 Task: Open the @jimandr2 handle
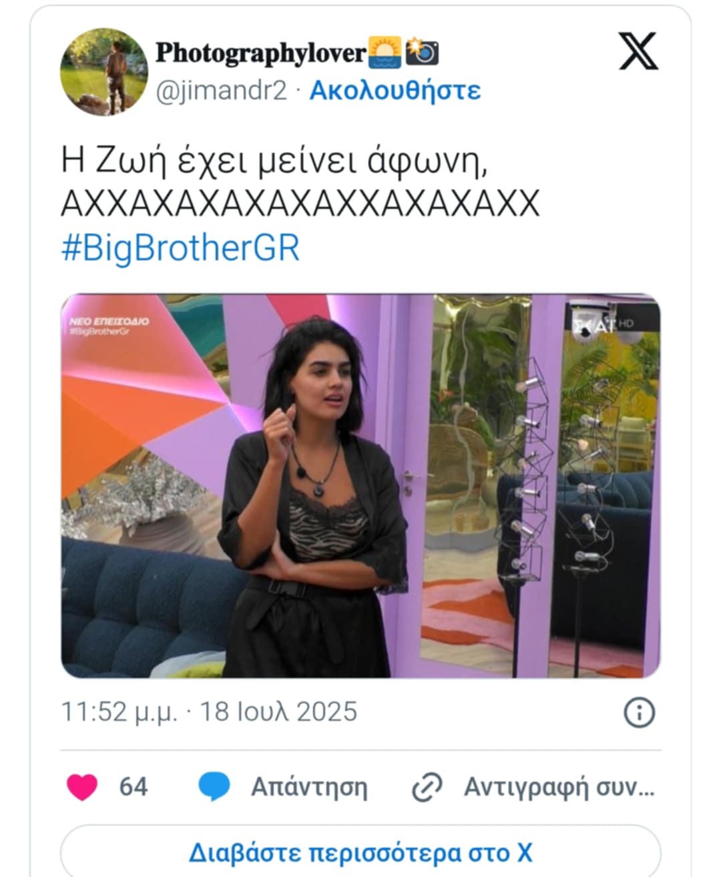(x=221, y=90)
